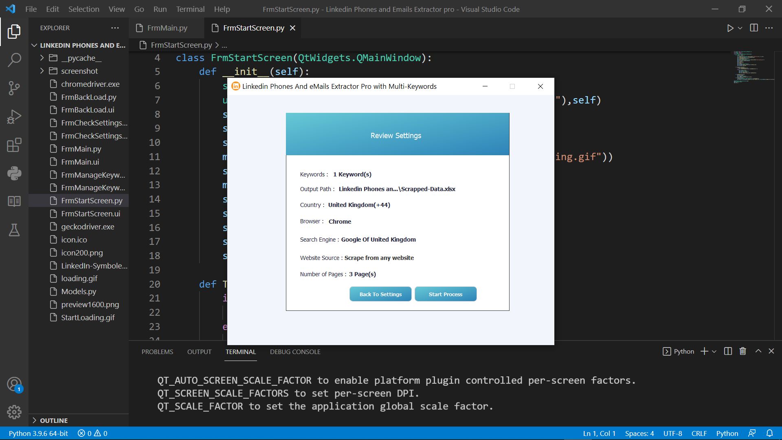This screenshot has height=440, width=782.
Task: Open the Testing flask view
Action: point(14,230)
